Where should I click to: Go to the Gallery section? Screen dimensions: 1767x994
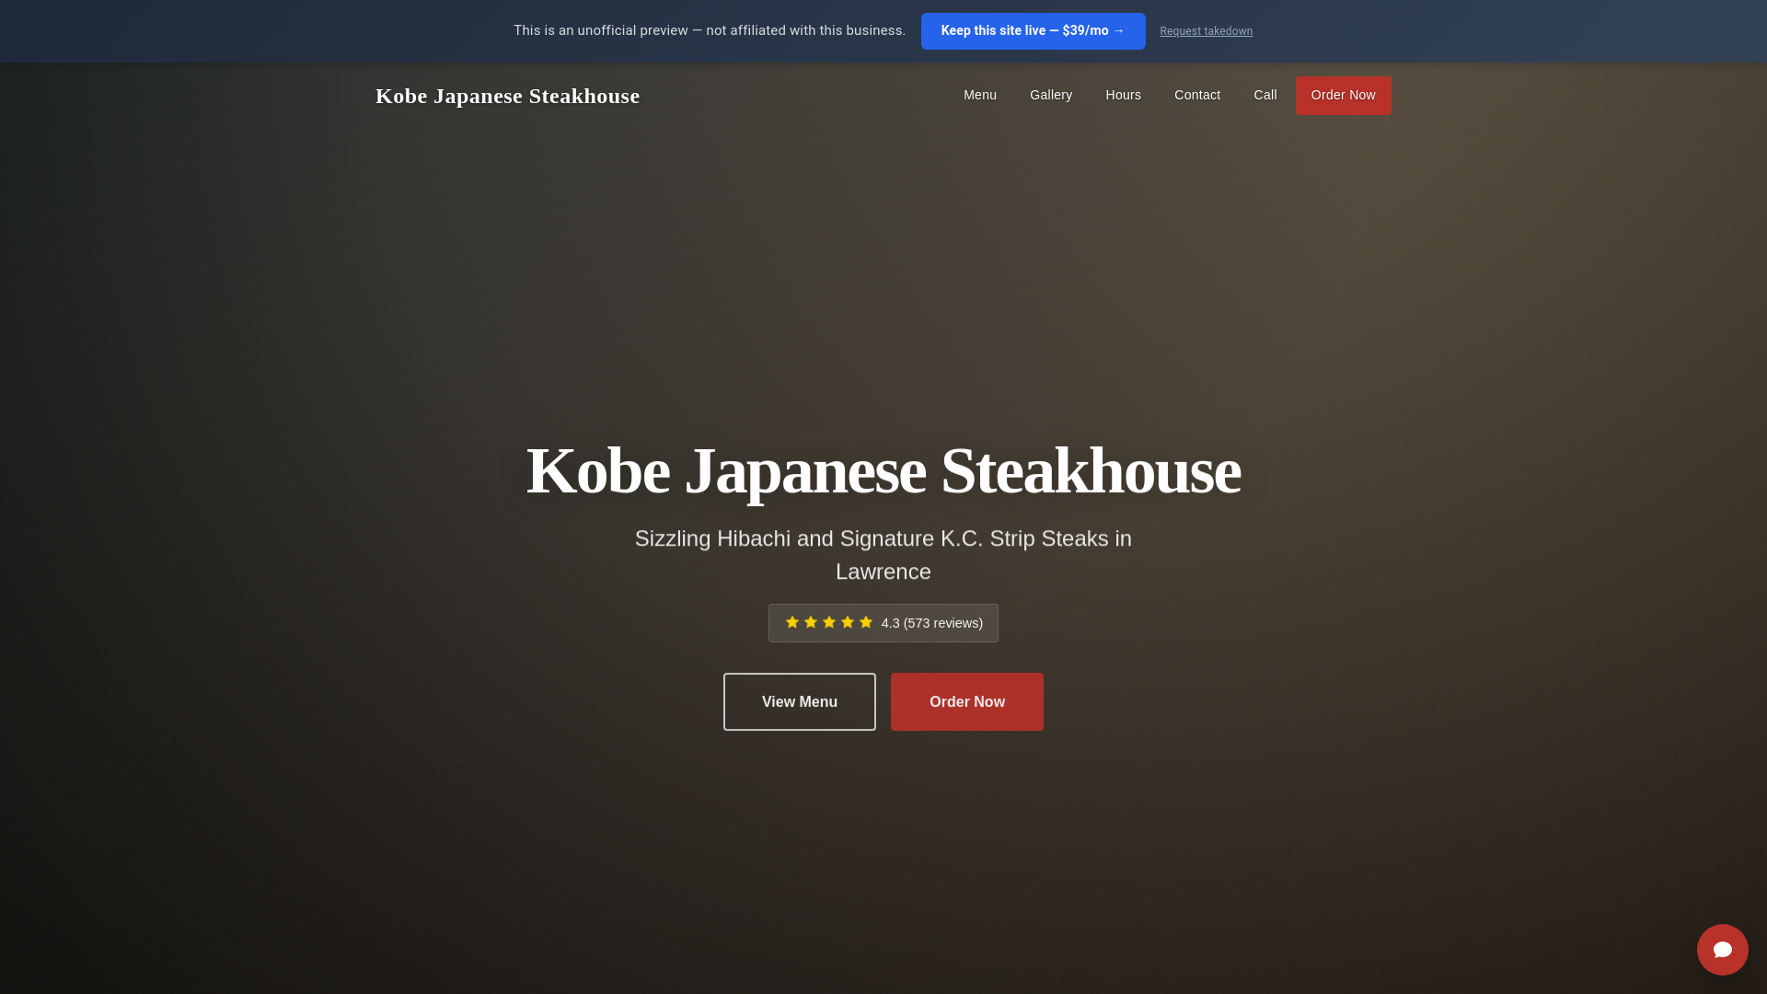pos(1051,95)
